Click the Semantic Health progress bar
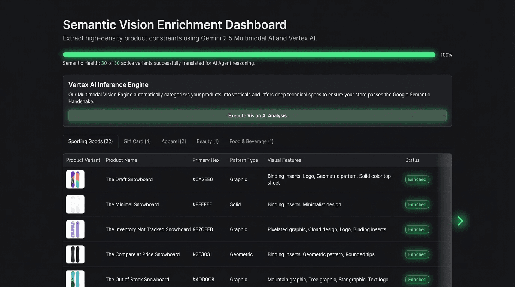 [249, 55]
